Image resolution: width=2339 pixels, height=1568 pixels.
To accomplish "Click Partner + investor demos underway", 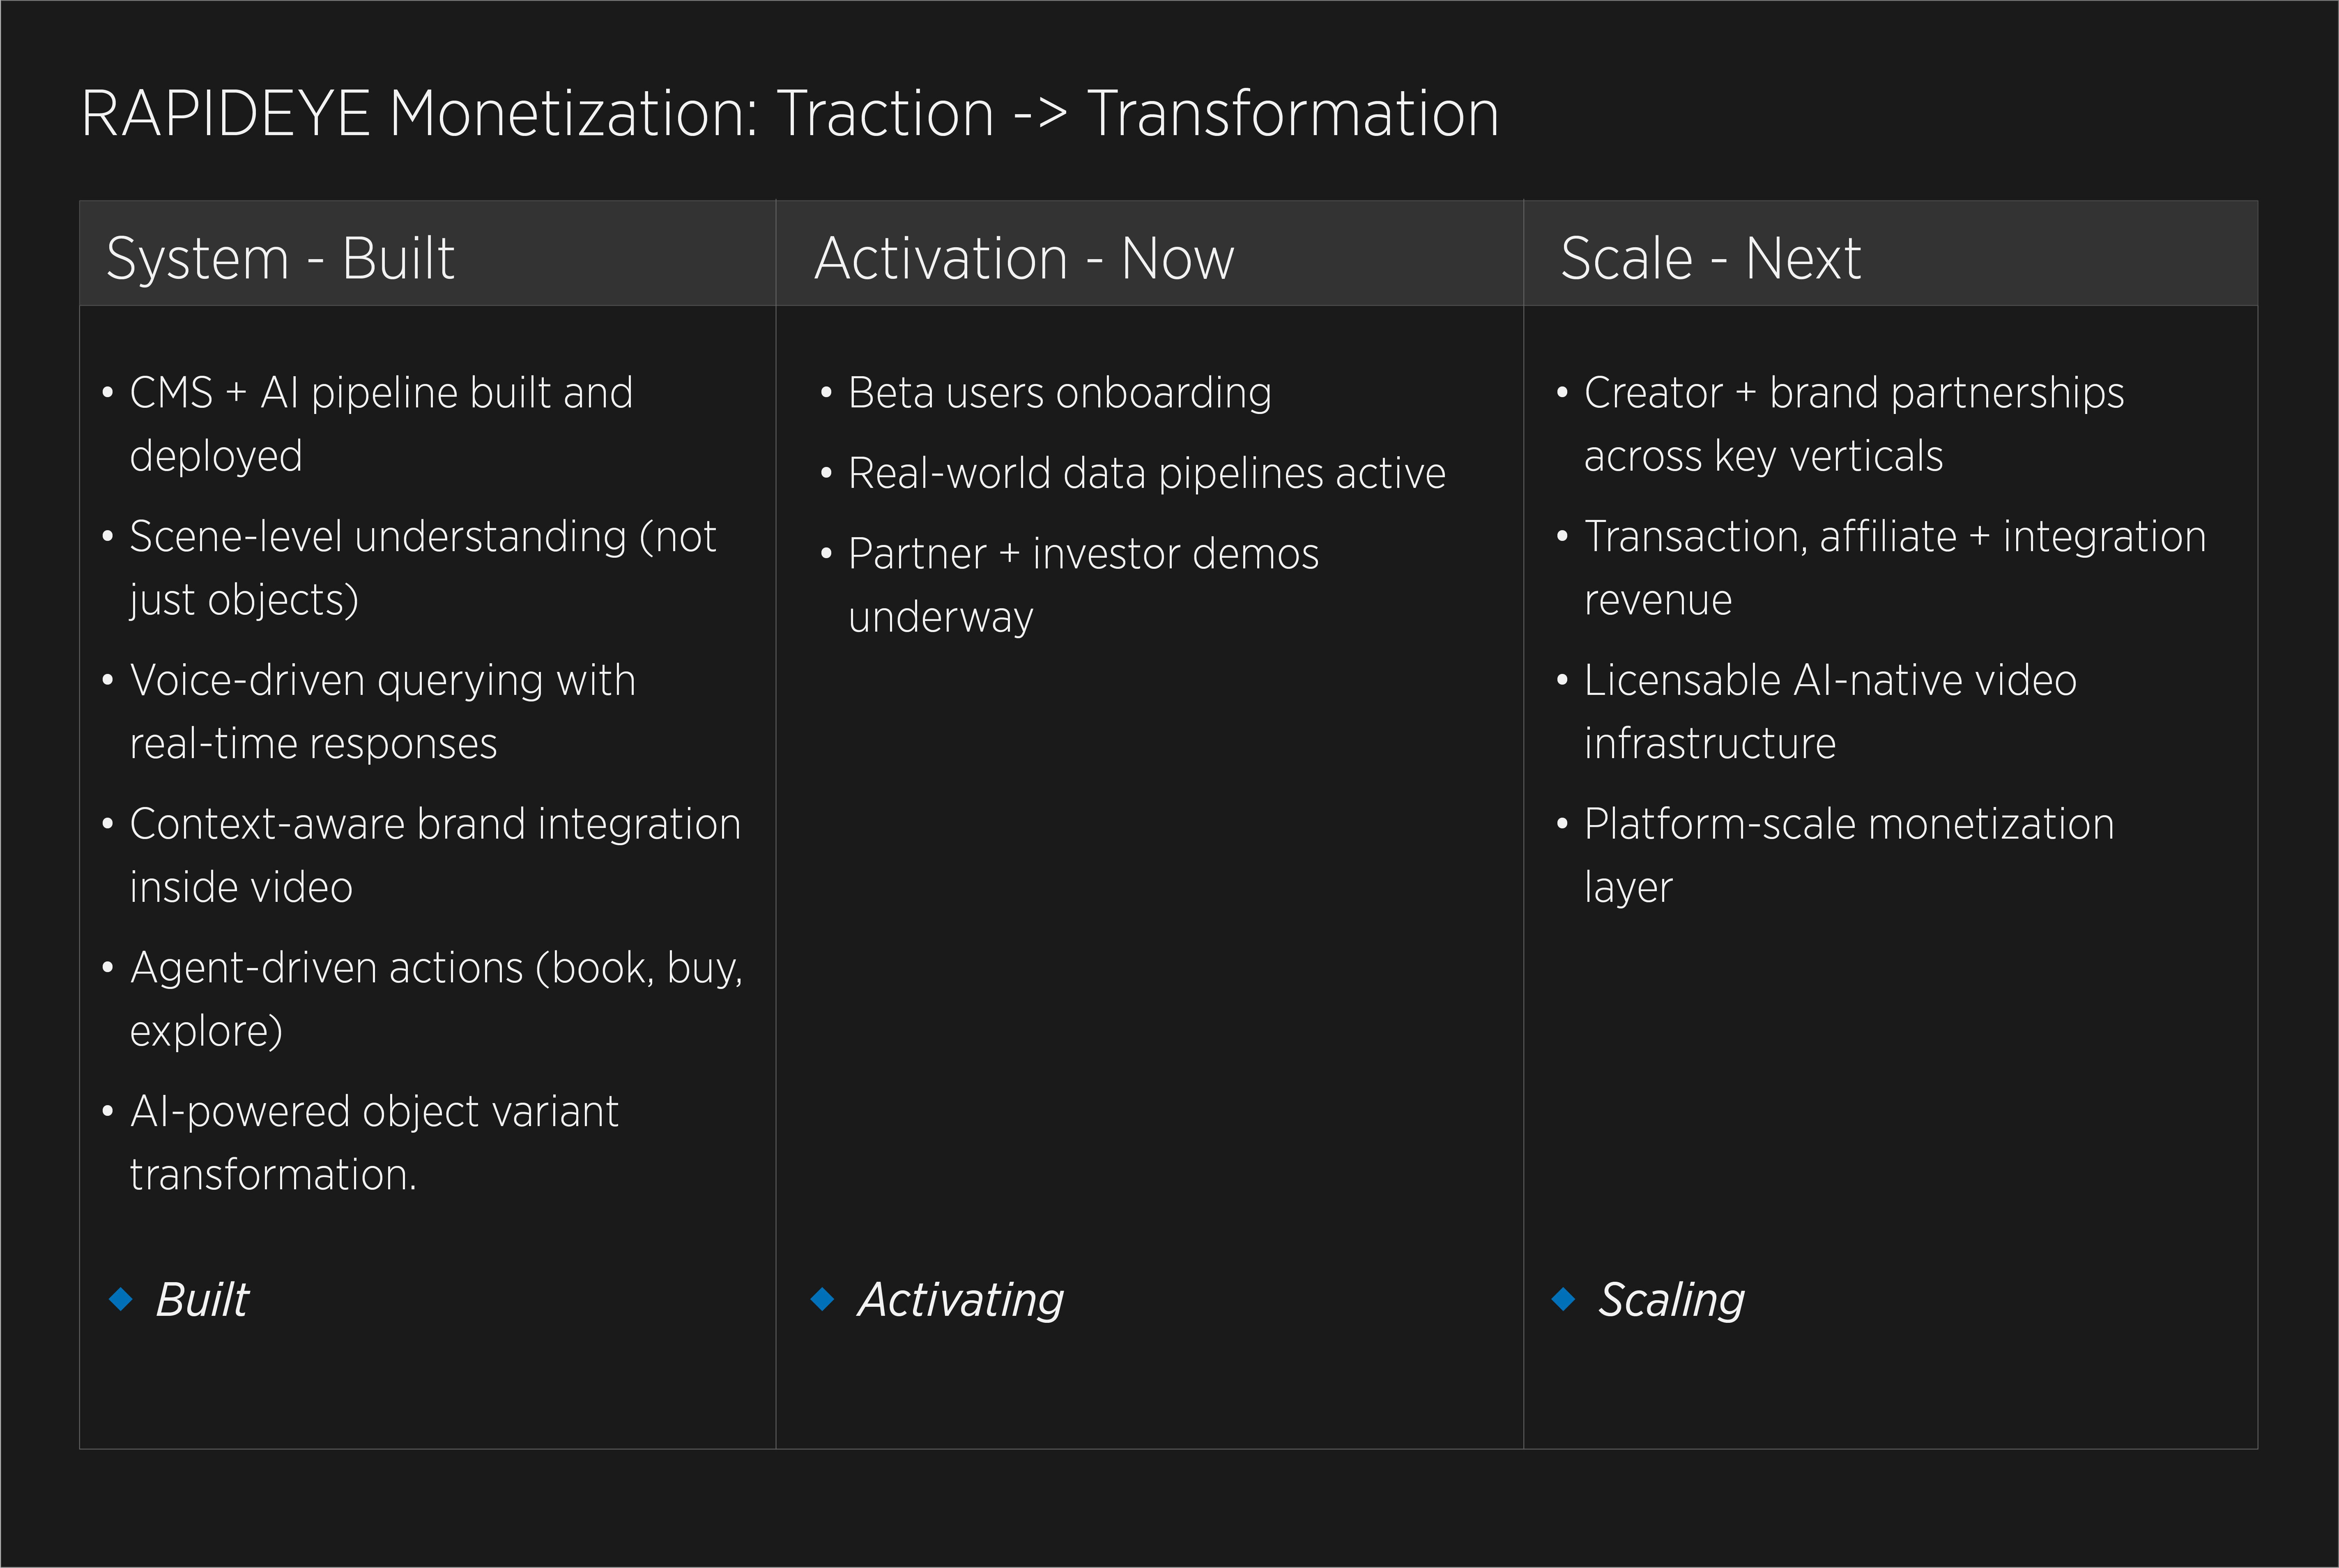I will click(x=1083, y=585).
